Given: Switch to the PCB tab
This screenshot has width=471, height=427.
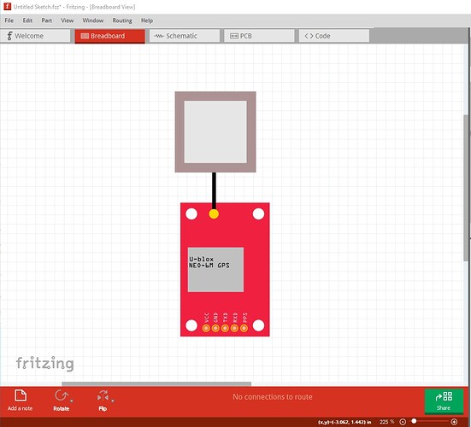Looking at the screenshot, I should coord(259,36).
